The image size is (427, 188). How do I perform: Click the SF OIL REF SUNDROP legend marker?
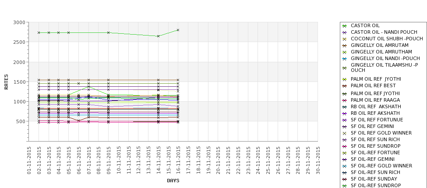(345, 146)
